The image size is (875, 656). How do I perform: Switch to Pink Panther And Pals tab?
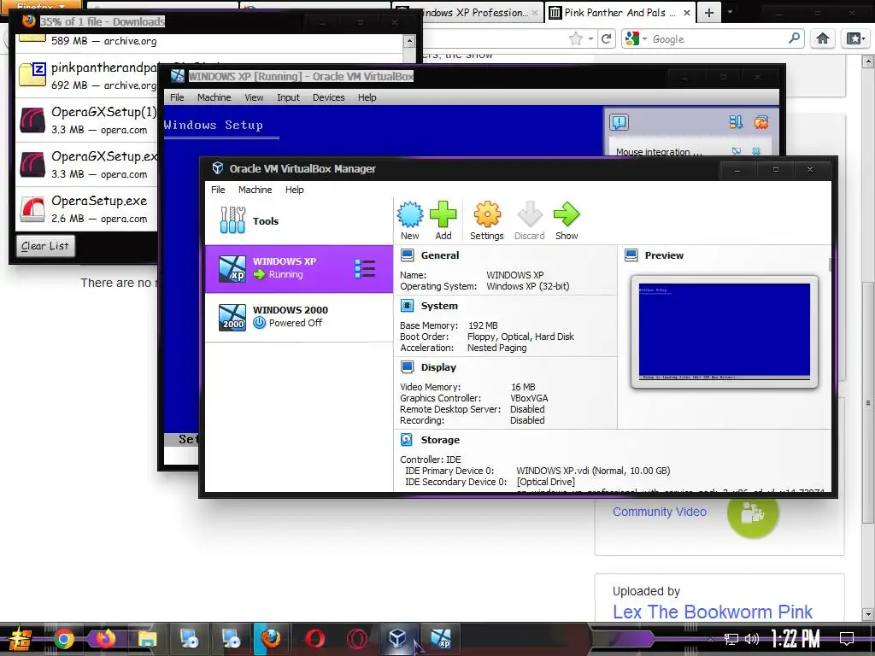pyautogui.click(x=620, y=13)
